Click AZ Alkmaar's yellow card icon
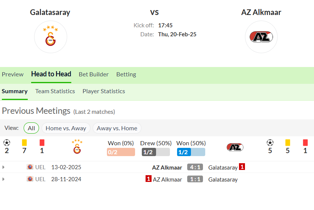Viewport: 314px width, 210px height. [288, 143]
